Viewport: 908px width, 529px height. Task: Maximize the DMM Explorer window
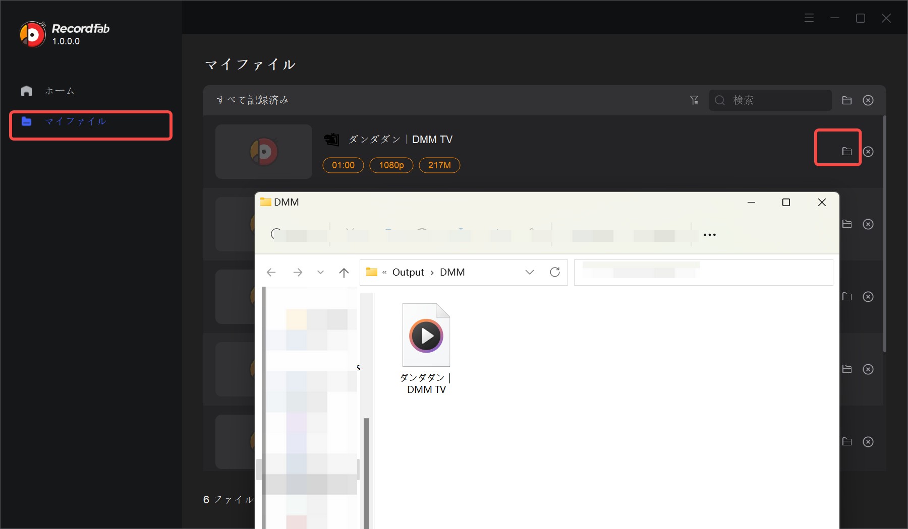pyautogui.click(x=786, y=202)
